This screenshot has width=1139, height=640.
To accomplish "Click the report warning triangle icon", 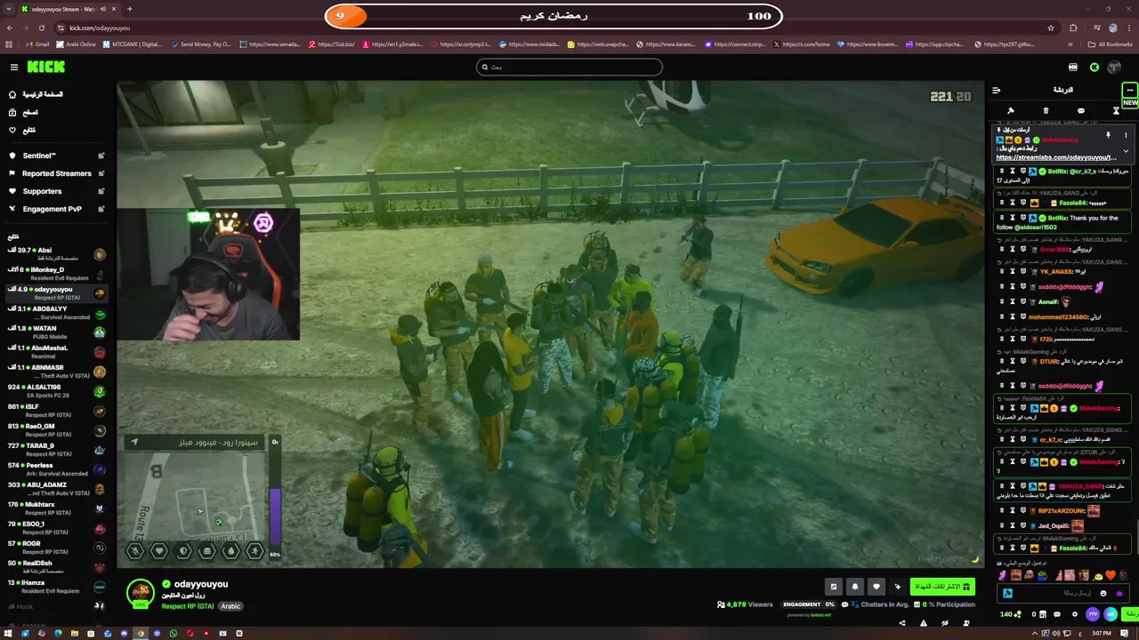I will pyautogui.click(x=924, y=623).
